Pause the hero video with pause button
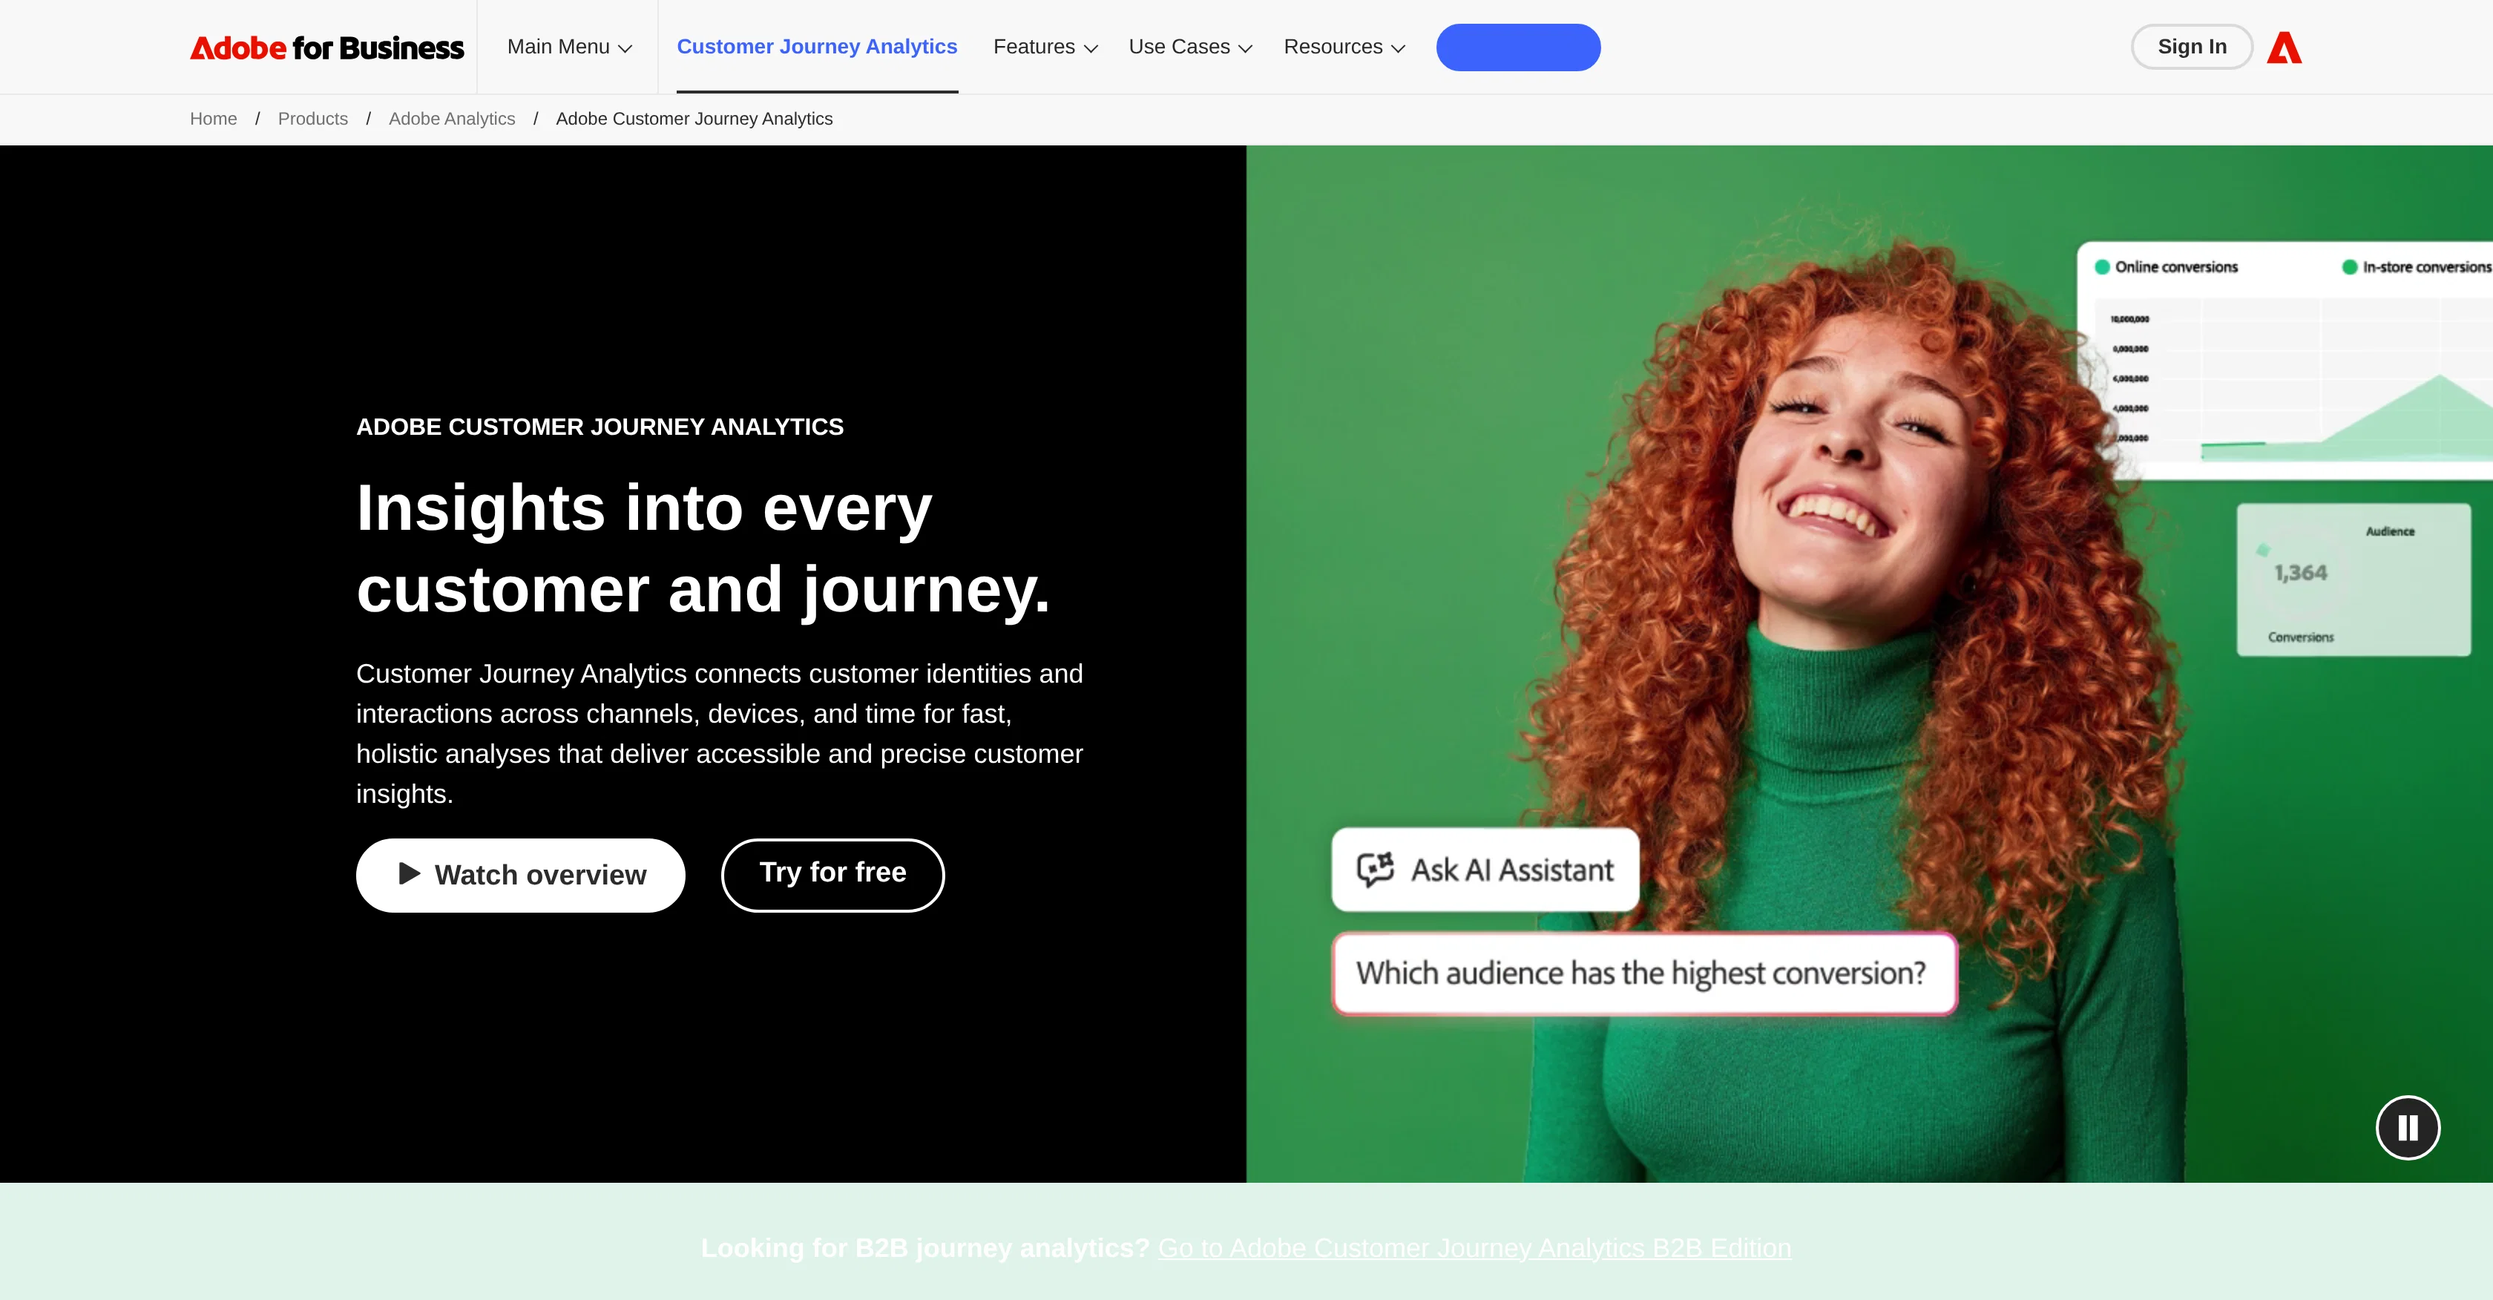This screenshot has width=2493, height=1300. (2408, 1128)
